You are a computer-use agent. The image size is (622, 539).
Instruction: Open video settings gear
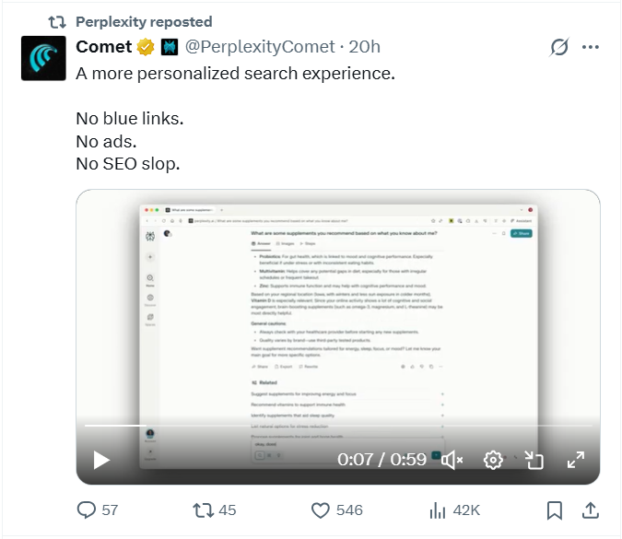click(x=493, y=460)
